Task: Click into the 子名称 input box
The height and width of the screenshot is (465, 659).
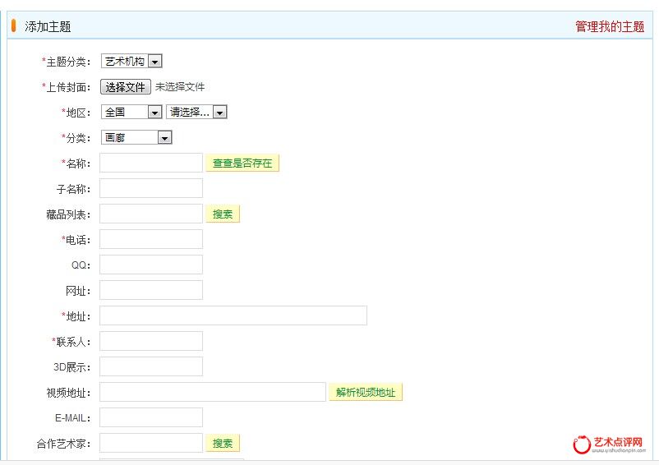Action: tap(151, 188)
